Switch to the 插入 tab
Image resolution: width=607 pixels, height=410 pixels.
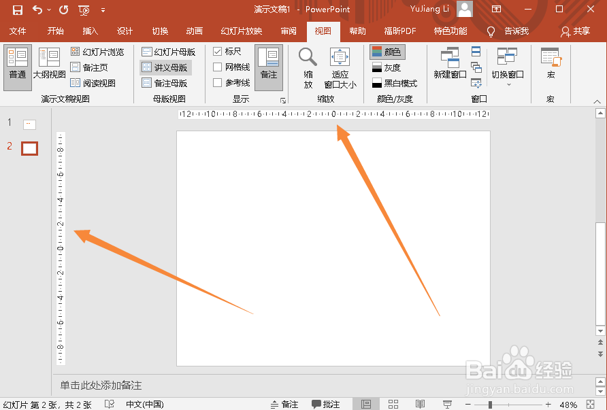pyautogui.click(x=91, y=31)
